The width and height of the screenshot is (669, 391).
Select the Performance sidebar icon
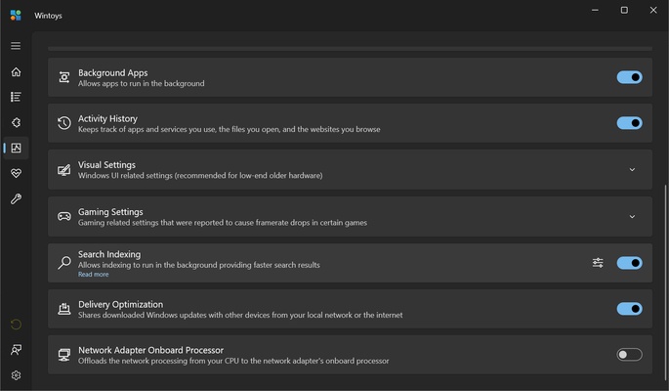tap(16, 148)
